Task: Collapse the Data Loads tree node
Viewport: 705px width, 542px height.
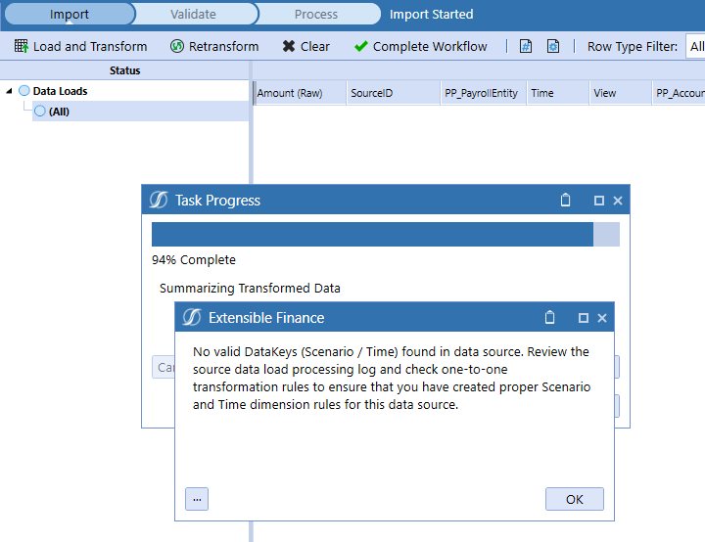Action: [9, 91]
